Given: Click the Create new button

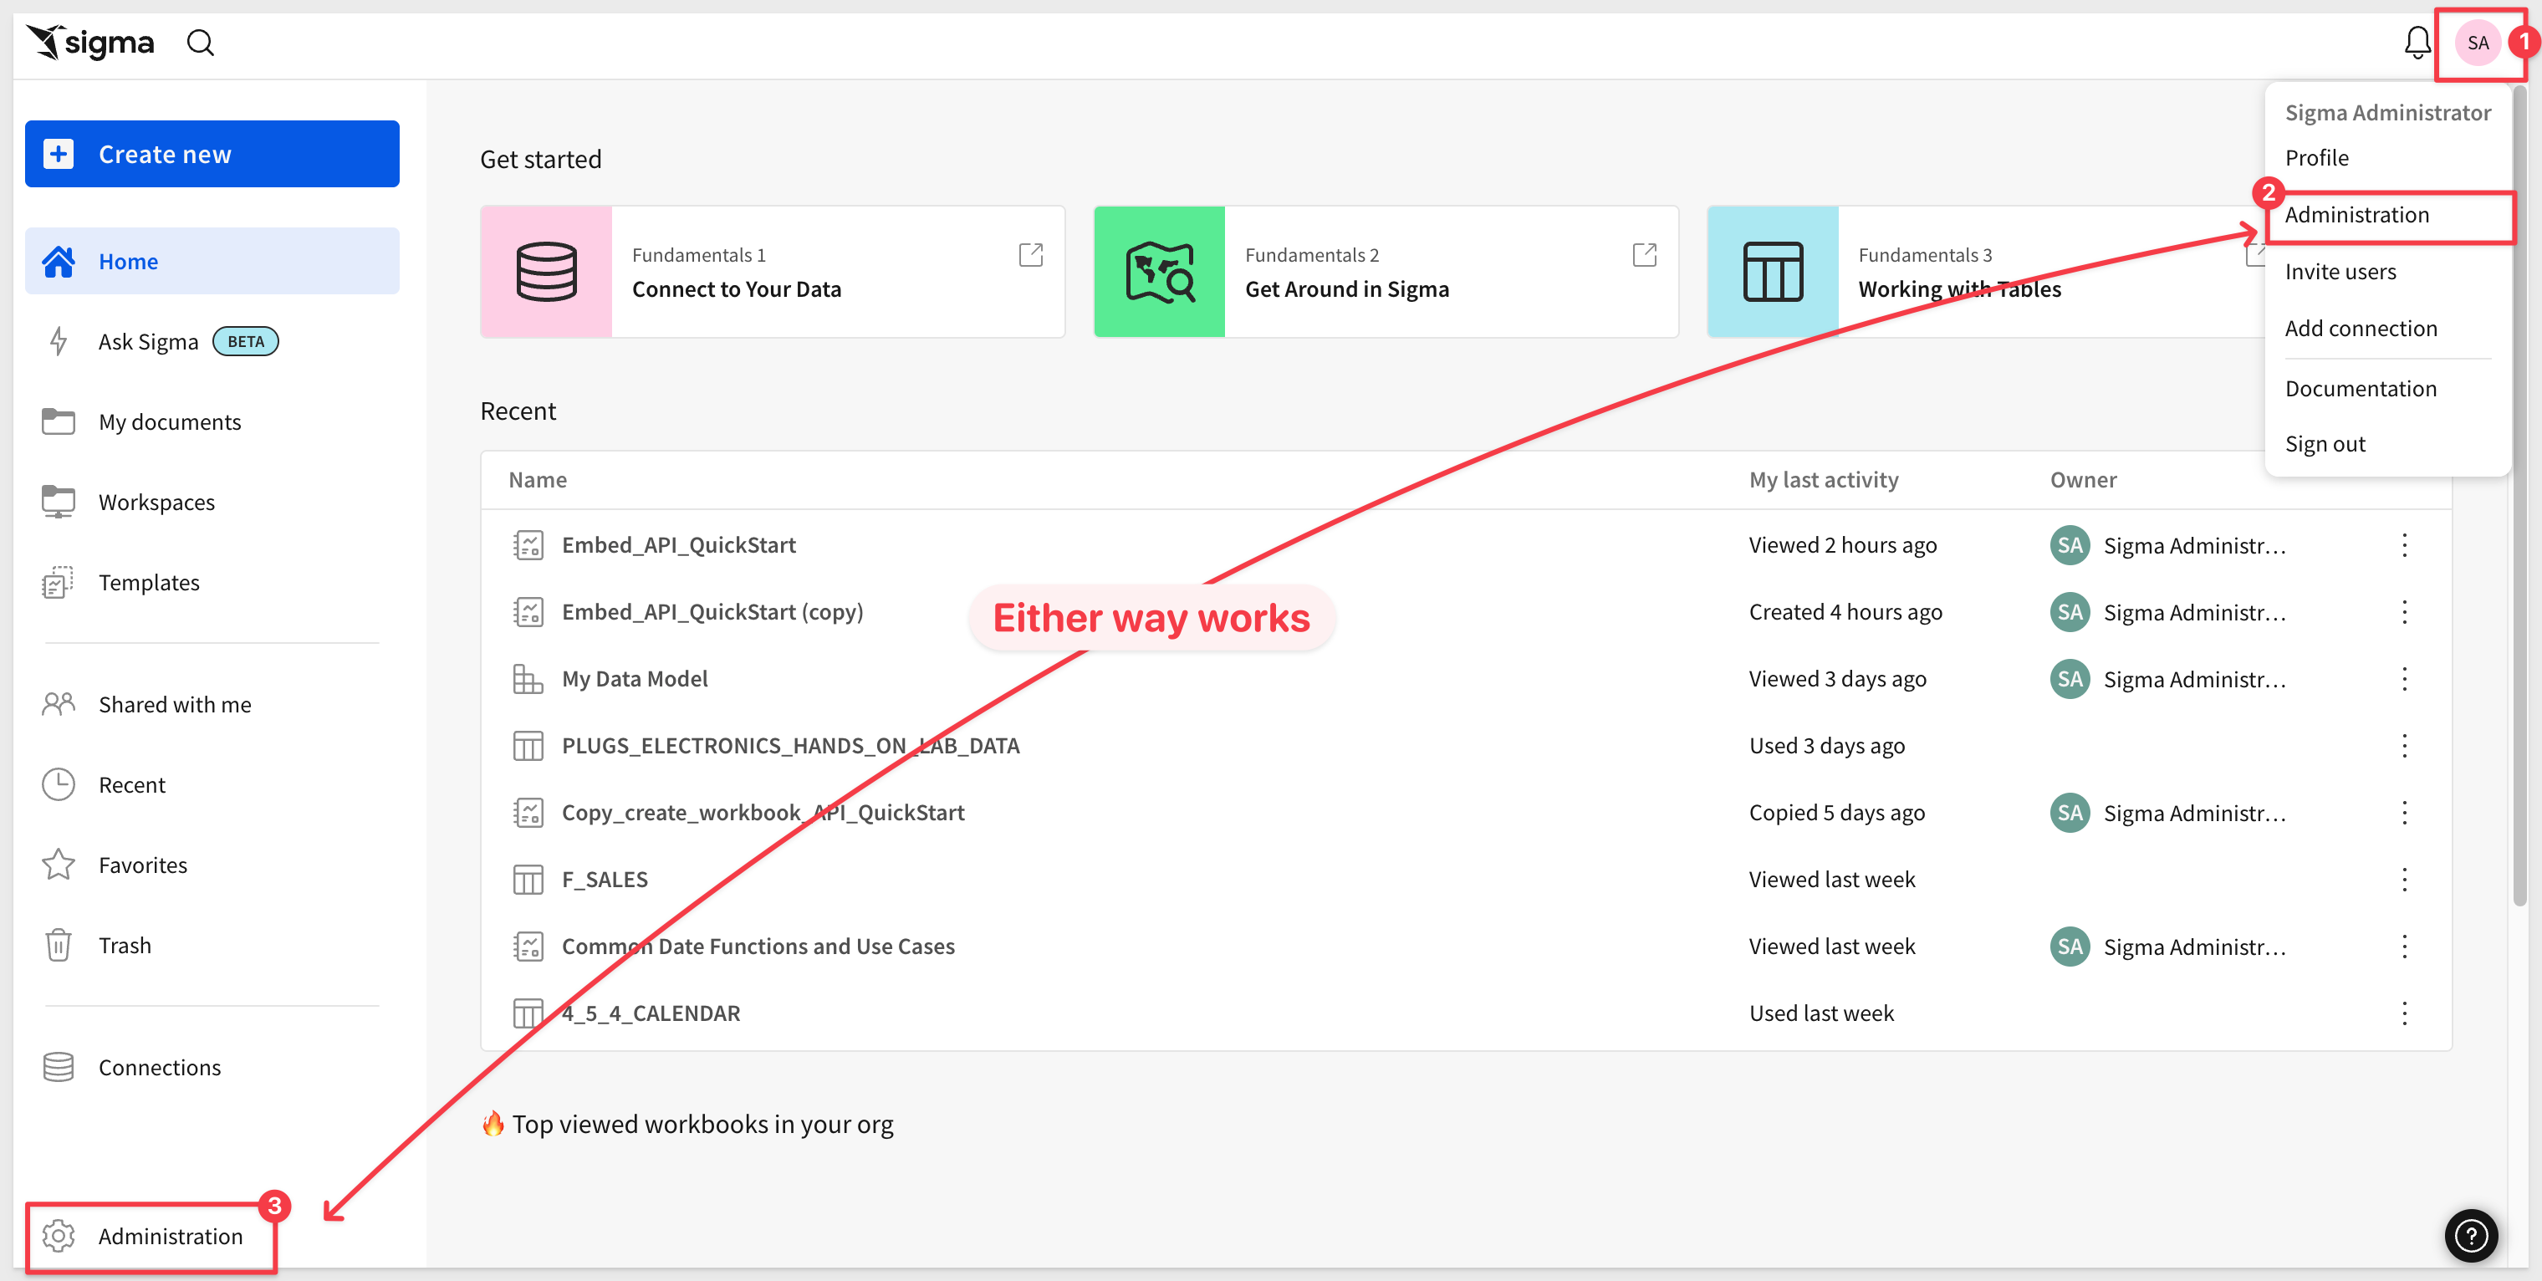Looking at the screenshot, I should coord(212,154).
